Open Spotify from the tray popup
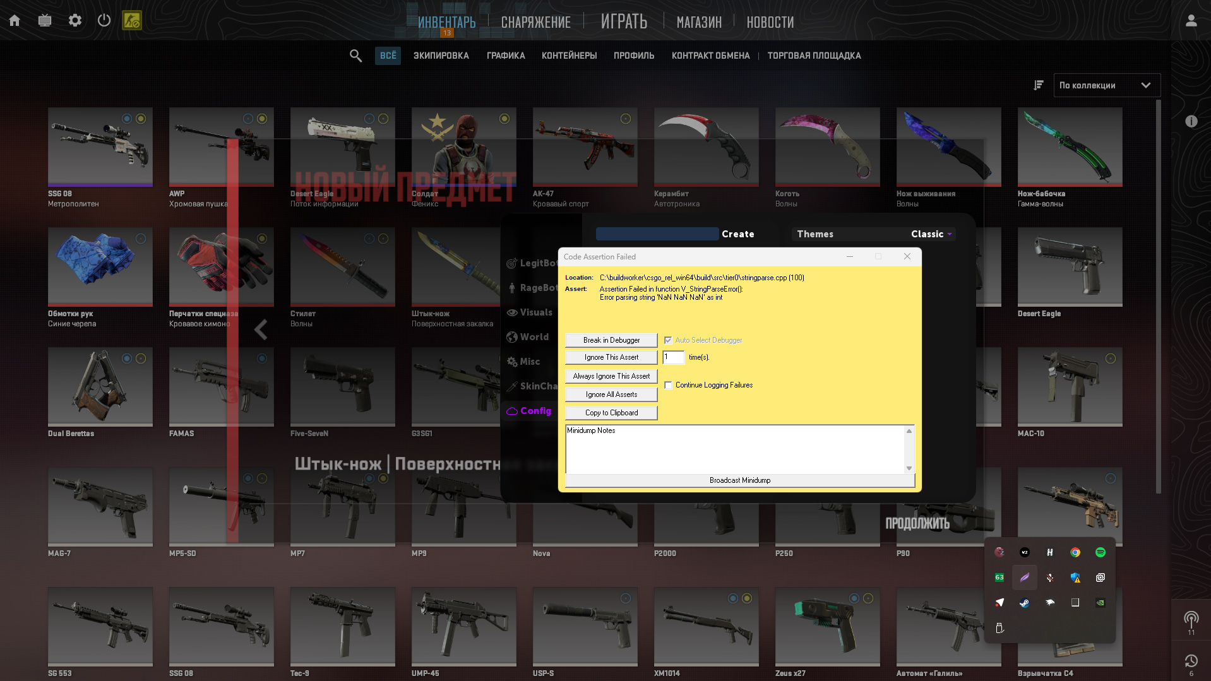Image resolution: width=1211 pixels, height=681 pixels. coord(1100,552)
